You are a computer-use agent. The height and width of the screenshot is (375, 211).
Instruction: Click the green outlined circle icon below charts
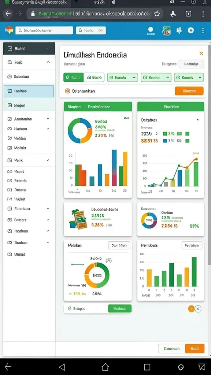pos(198,309)
